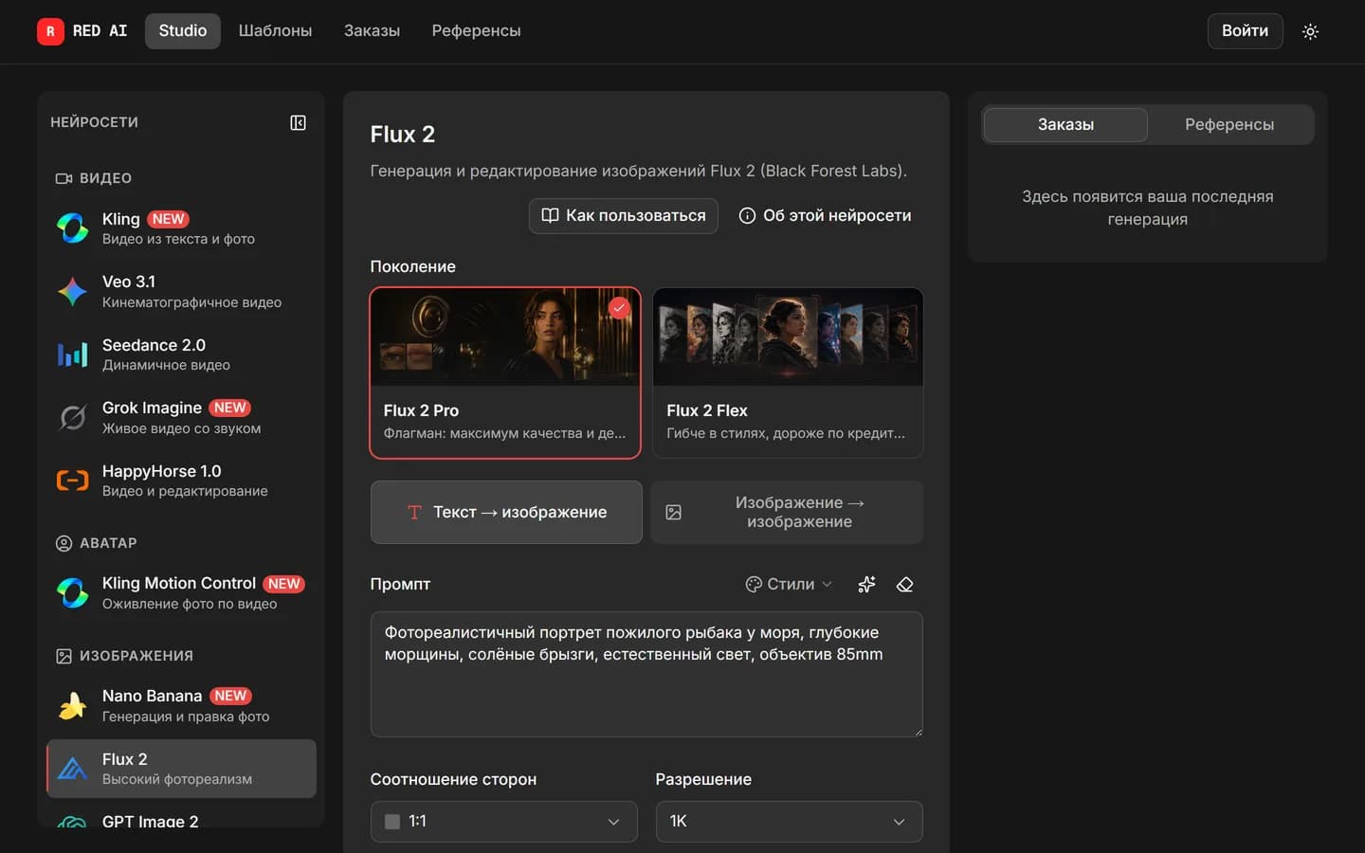Click the NEW badge beside Kling Motion Control
This screenshot has height=853, width=1365.
283,584
